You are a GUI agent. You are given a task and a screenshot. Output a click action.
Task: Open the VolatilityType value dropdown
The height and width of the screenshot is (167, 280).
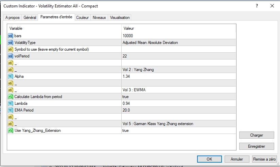(x=178, y=43)
